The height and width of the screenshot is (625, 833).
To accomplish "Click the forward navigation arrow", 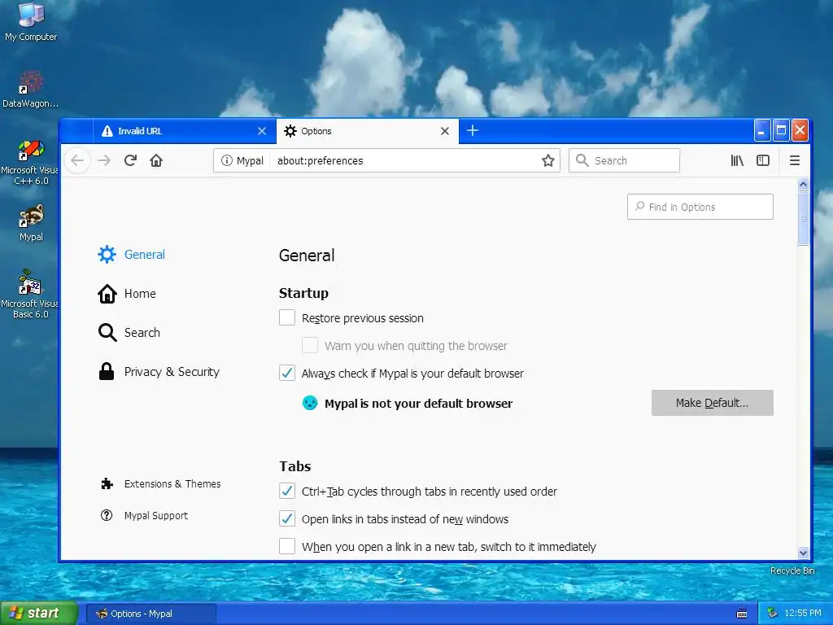I will point(104,160).
